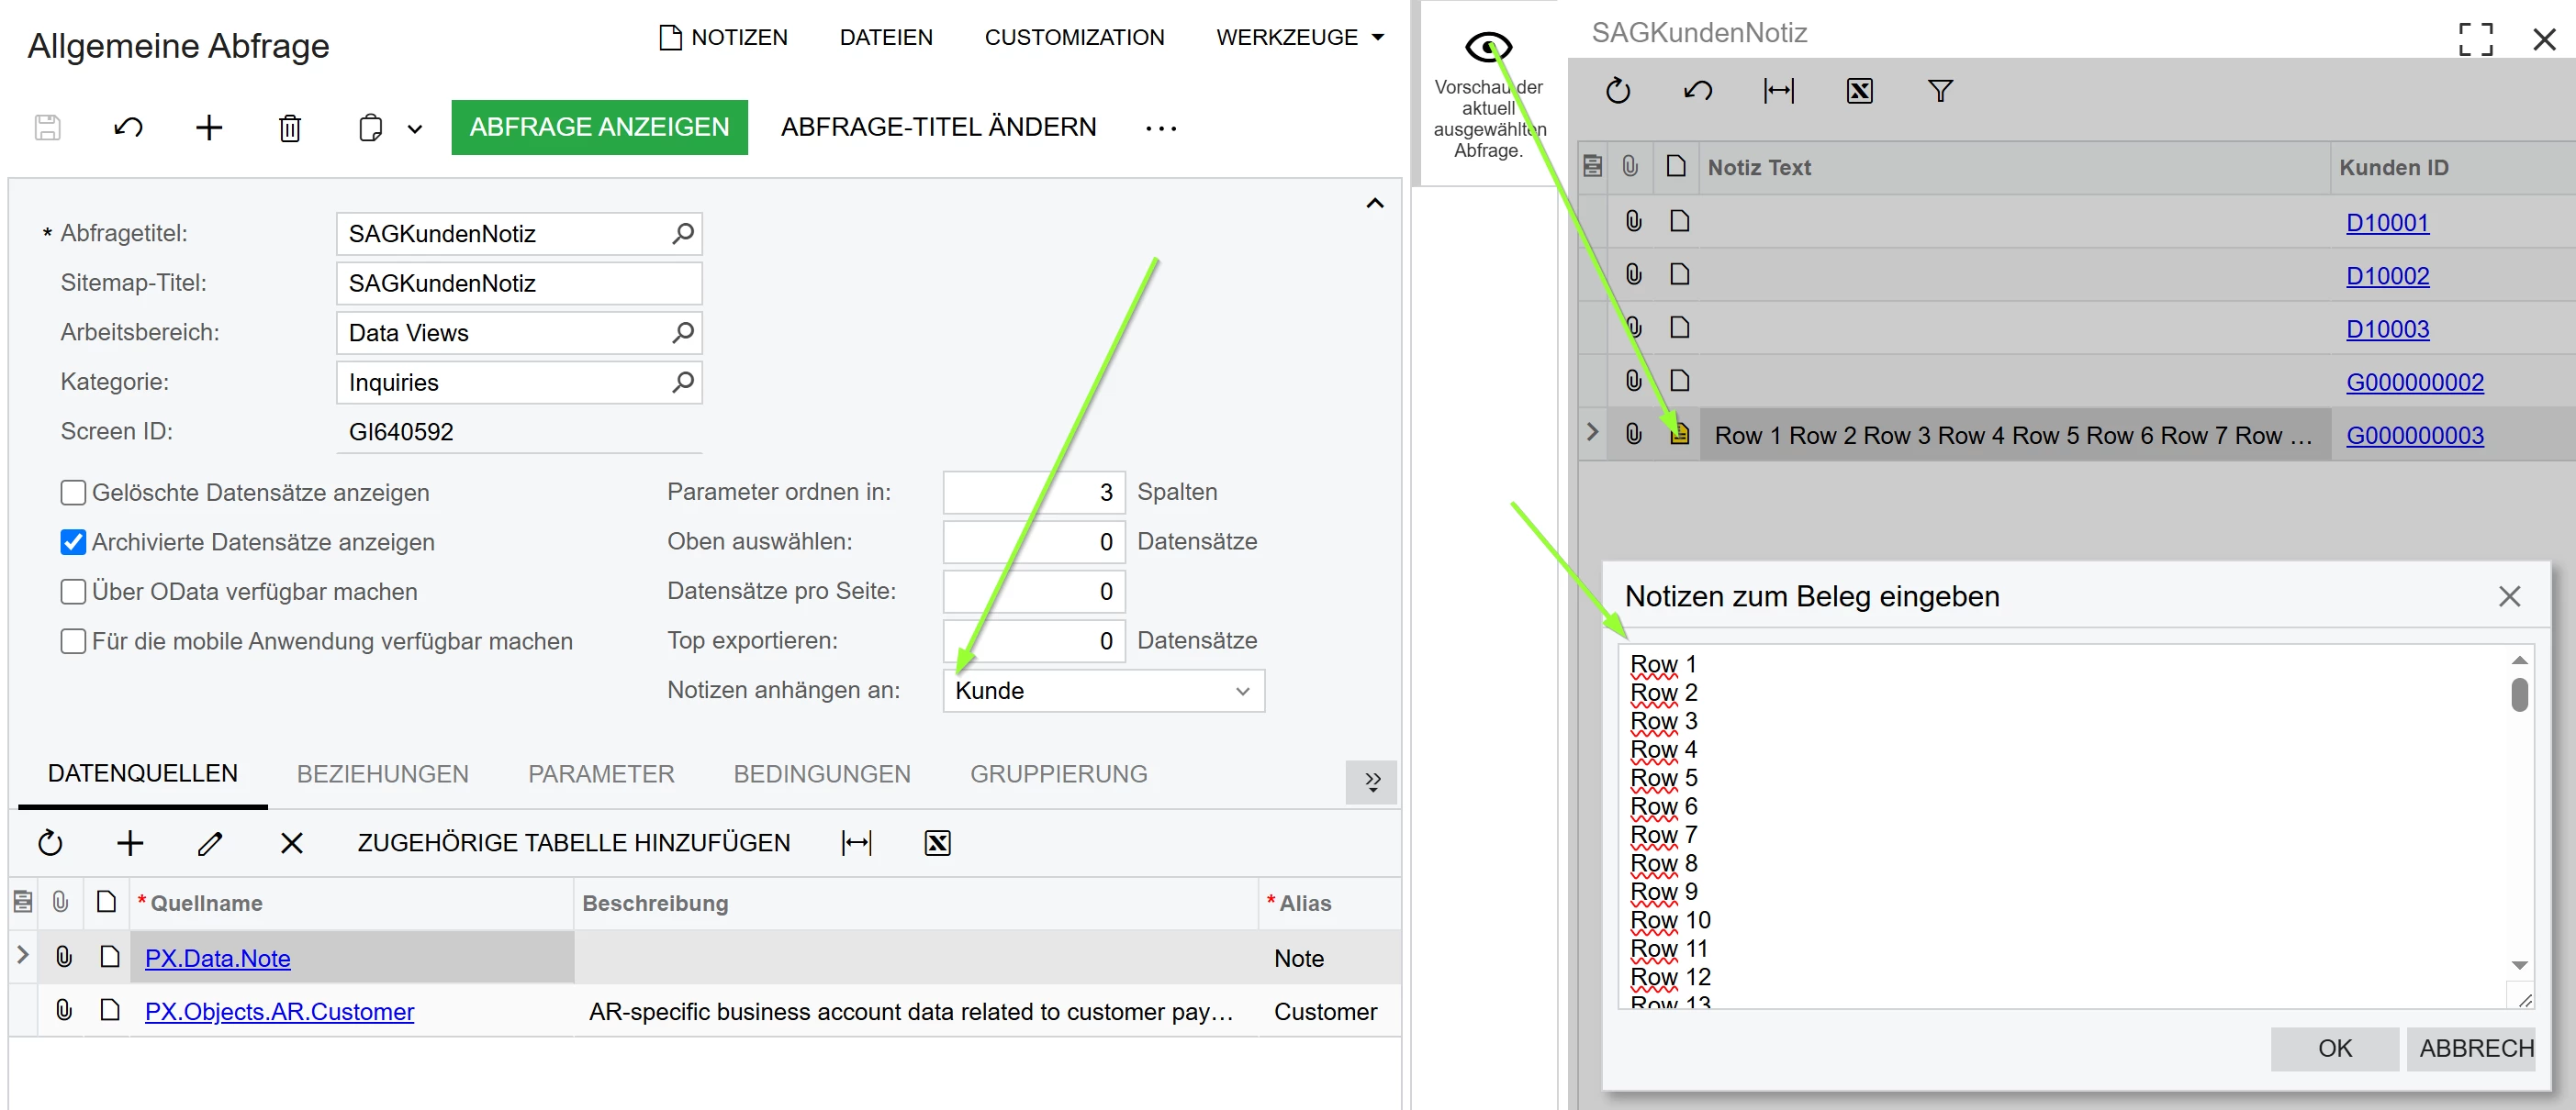Open the BEDINGUNGEN tab

(x=821, y=774)
